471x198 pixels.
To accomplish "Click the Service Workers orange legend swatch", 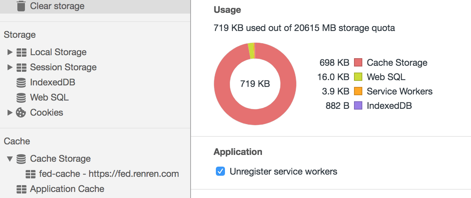I will (358, 91).
